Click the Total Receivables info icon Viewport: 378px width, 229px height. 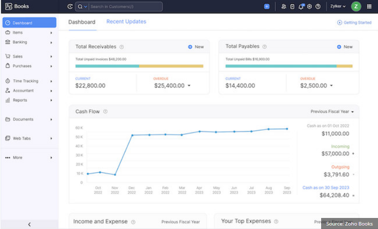(122, 47)
